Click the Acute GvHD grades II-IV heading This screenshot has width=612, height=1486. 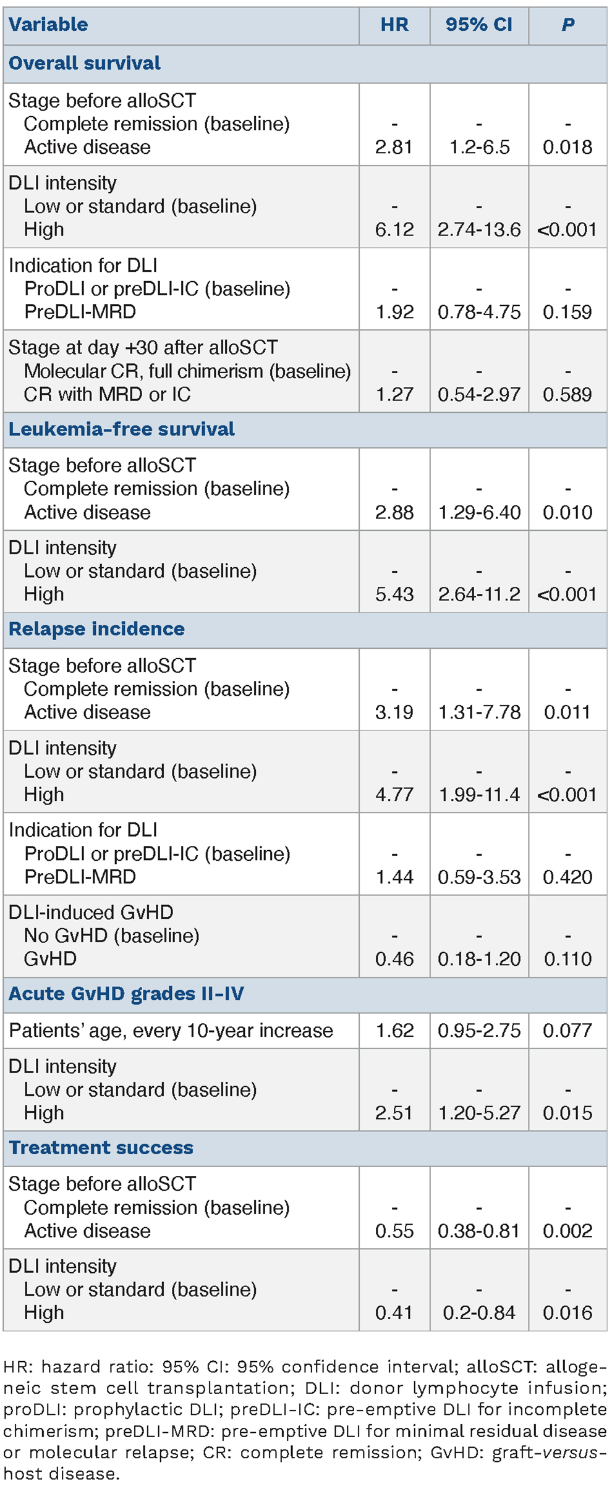(126, 994)
